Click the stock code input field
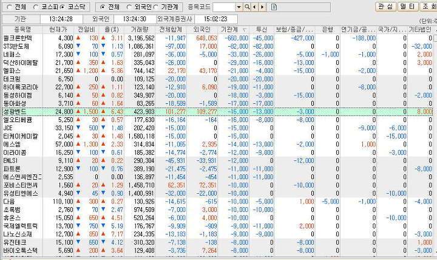This screenshot has height=260, width=437. tap(225, 7)
